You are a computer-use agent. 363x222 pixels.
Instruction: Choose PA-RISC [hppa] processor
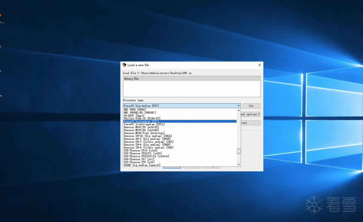(x=180, y=116)
